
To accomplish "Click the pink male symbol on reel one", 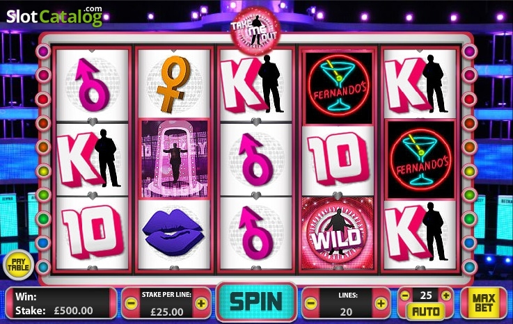I will click(x=93, y=84).
